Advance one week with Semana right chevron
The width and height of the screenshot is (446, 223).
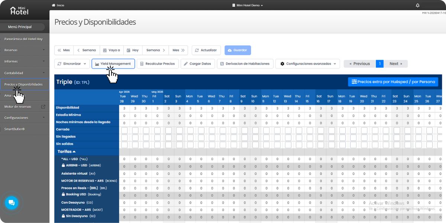point(155,50)
